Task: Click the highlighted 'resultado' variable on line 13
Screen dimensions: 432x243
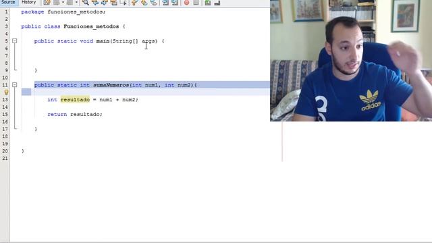Action: coord(75,99)
